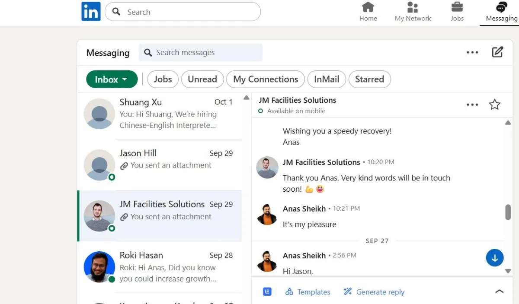Click Anas Sheikh avatar on 2:56 PM message

coord(267,261)
